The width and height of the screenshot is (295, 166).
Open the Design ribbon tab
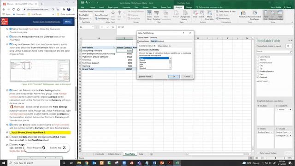[189, 7]
